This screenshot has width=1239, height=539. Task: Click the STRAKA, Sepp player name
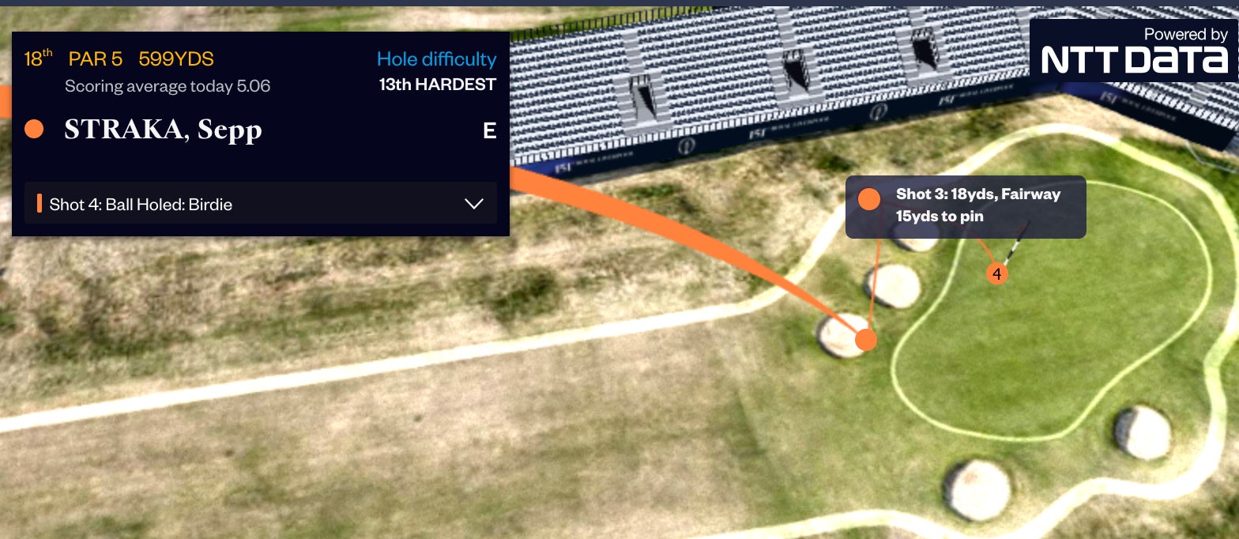click(x=163, y=130)
